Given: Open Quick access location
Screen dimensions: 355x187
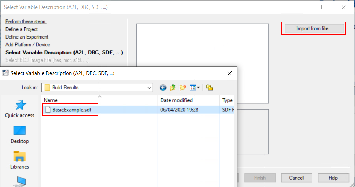Looking at the screenshot, I should pos(20,109).
